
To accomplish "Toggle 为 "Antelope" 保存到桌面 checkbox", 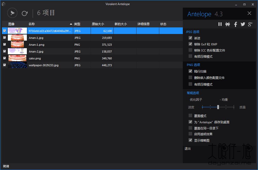I will pos(190,122).
